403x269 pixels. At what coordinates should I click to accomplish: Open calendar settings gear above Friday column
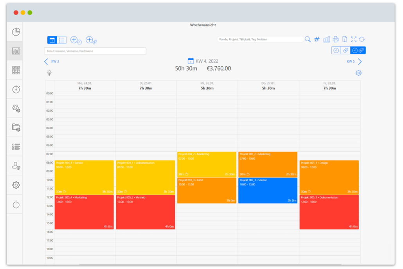[358, 73]
